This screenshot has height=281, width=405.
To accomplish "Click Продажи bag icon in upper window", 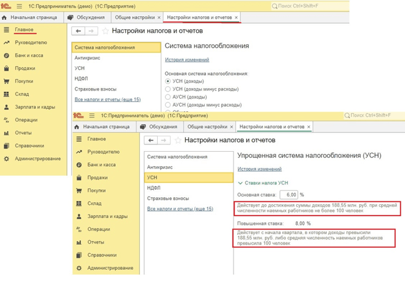I will [x=6, y=68].
